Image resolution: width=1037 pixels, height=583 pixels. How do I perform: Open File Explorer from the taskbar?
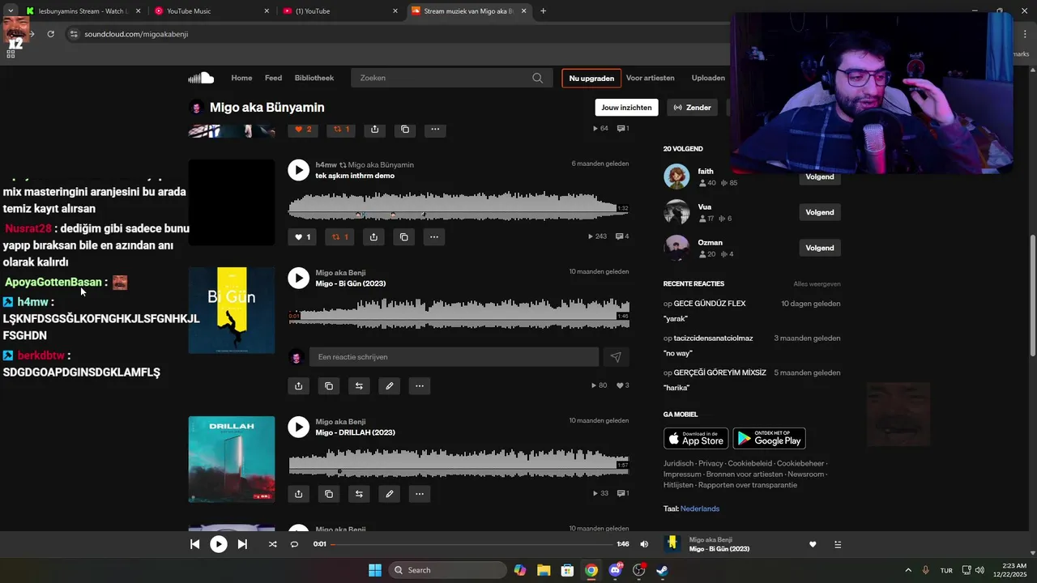tap(544, 570)
